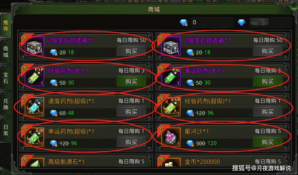298x175 pixels.
Task: Click the blue 2级宝石自选箱 box icon
Action: [171, 46]
